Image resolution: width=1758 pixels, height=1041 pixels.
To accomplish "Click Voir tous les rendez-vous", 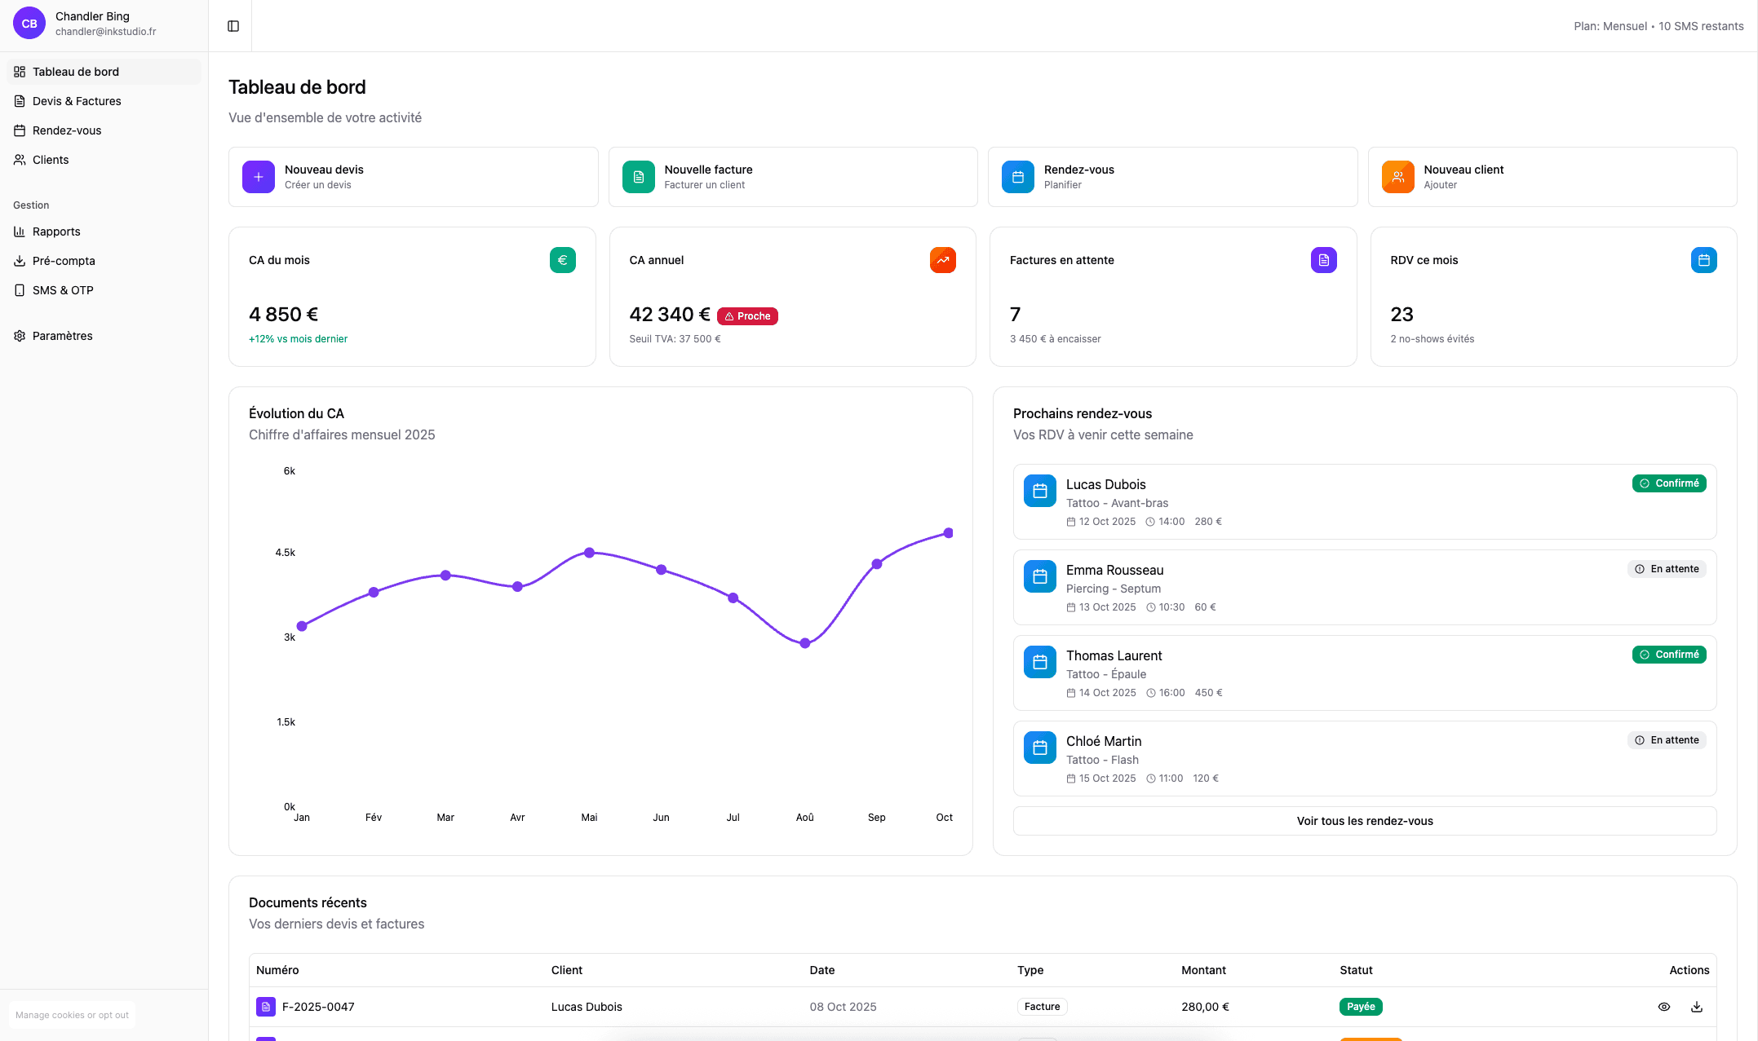I will click(x=1365, y=821).
